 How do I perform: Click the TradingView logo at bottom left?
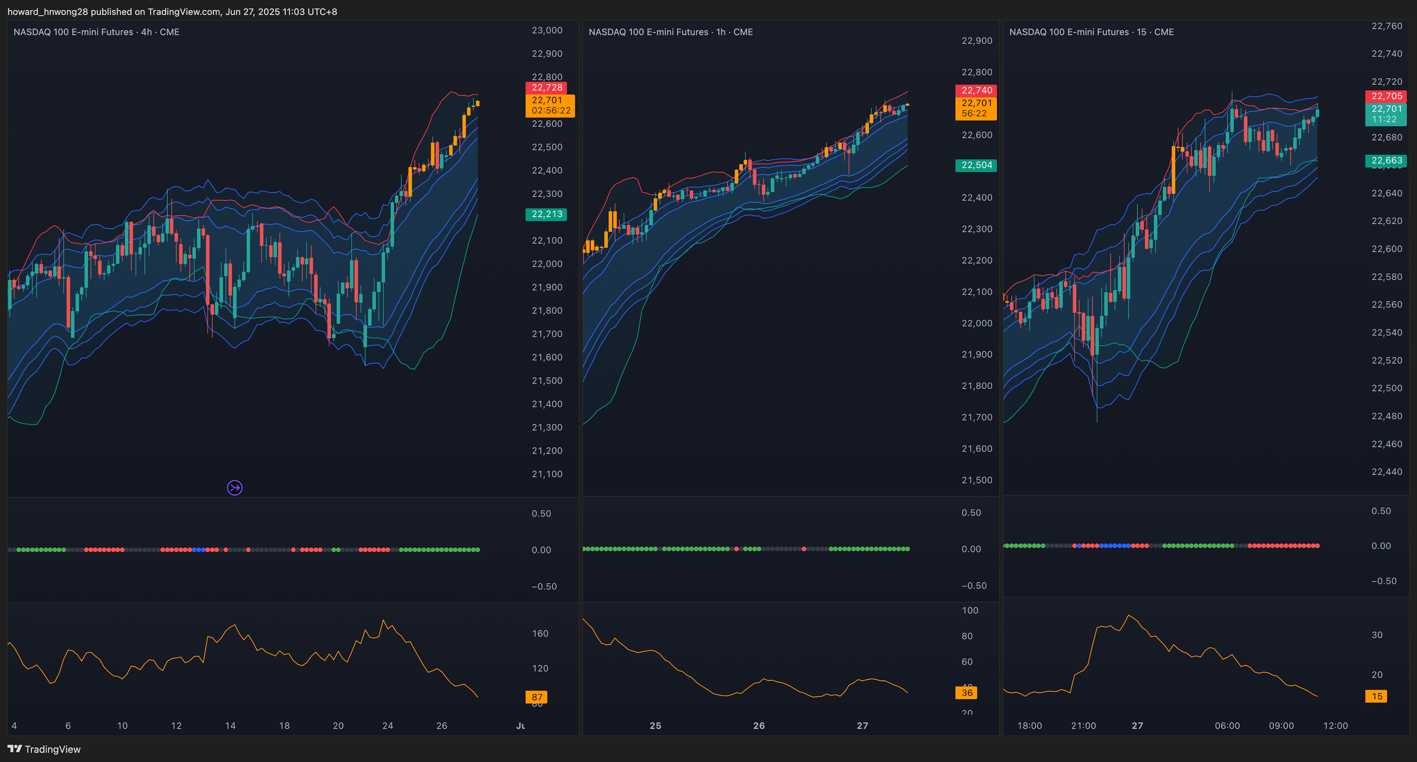coord(44,749)
